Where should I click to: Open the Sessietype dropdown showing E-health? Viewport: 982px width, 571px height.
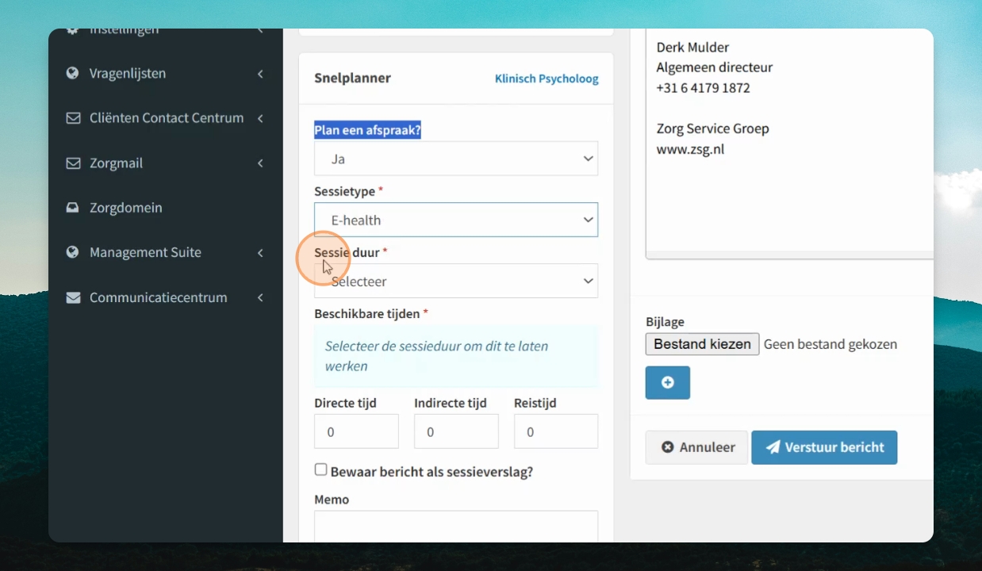coord(456,220)
